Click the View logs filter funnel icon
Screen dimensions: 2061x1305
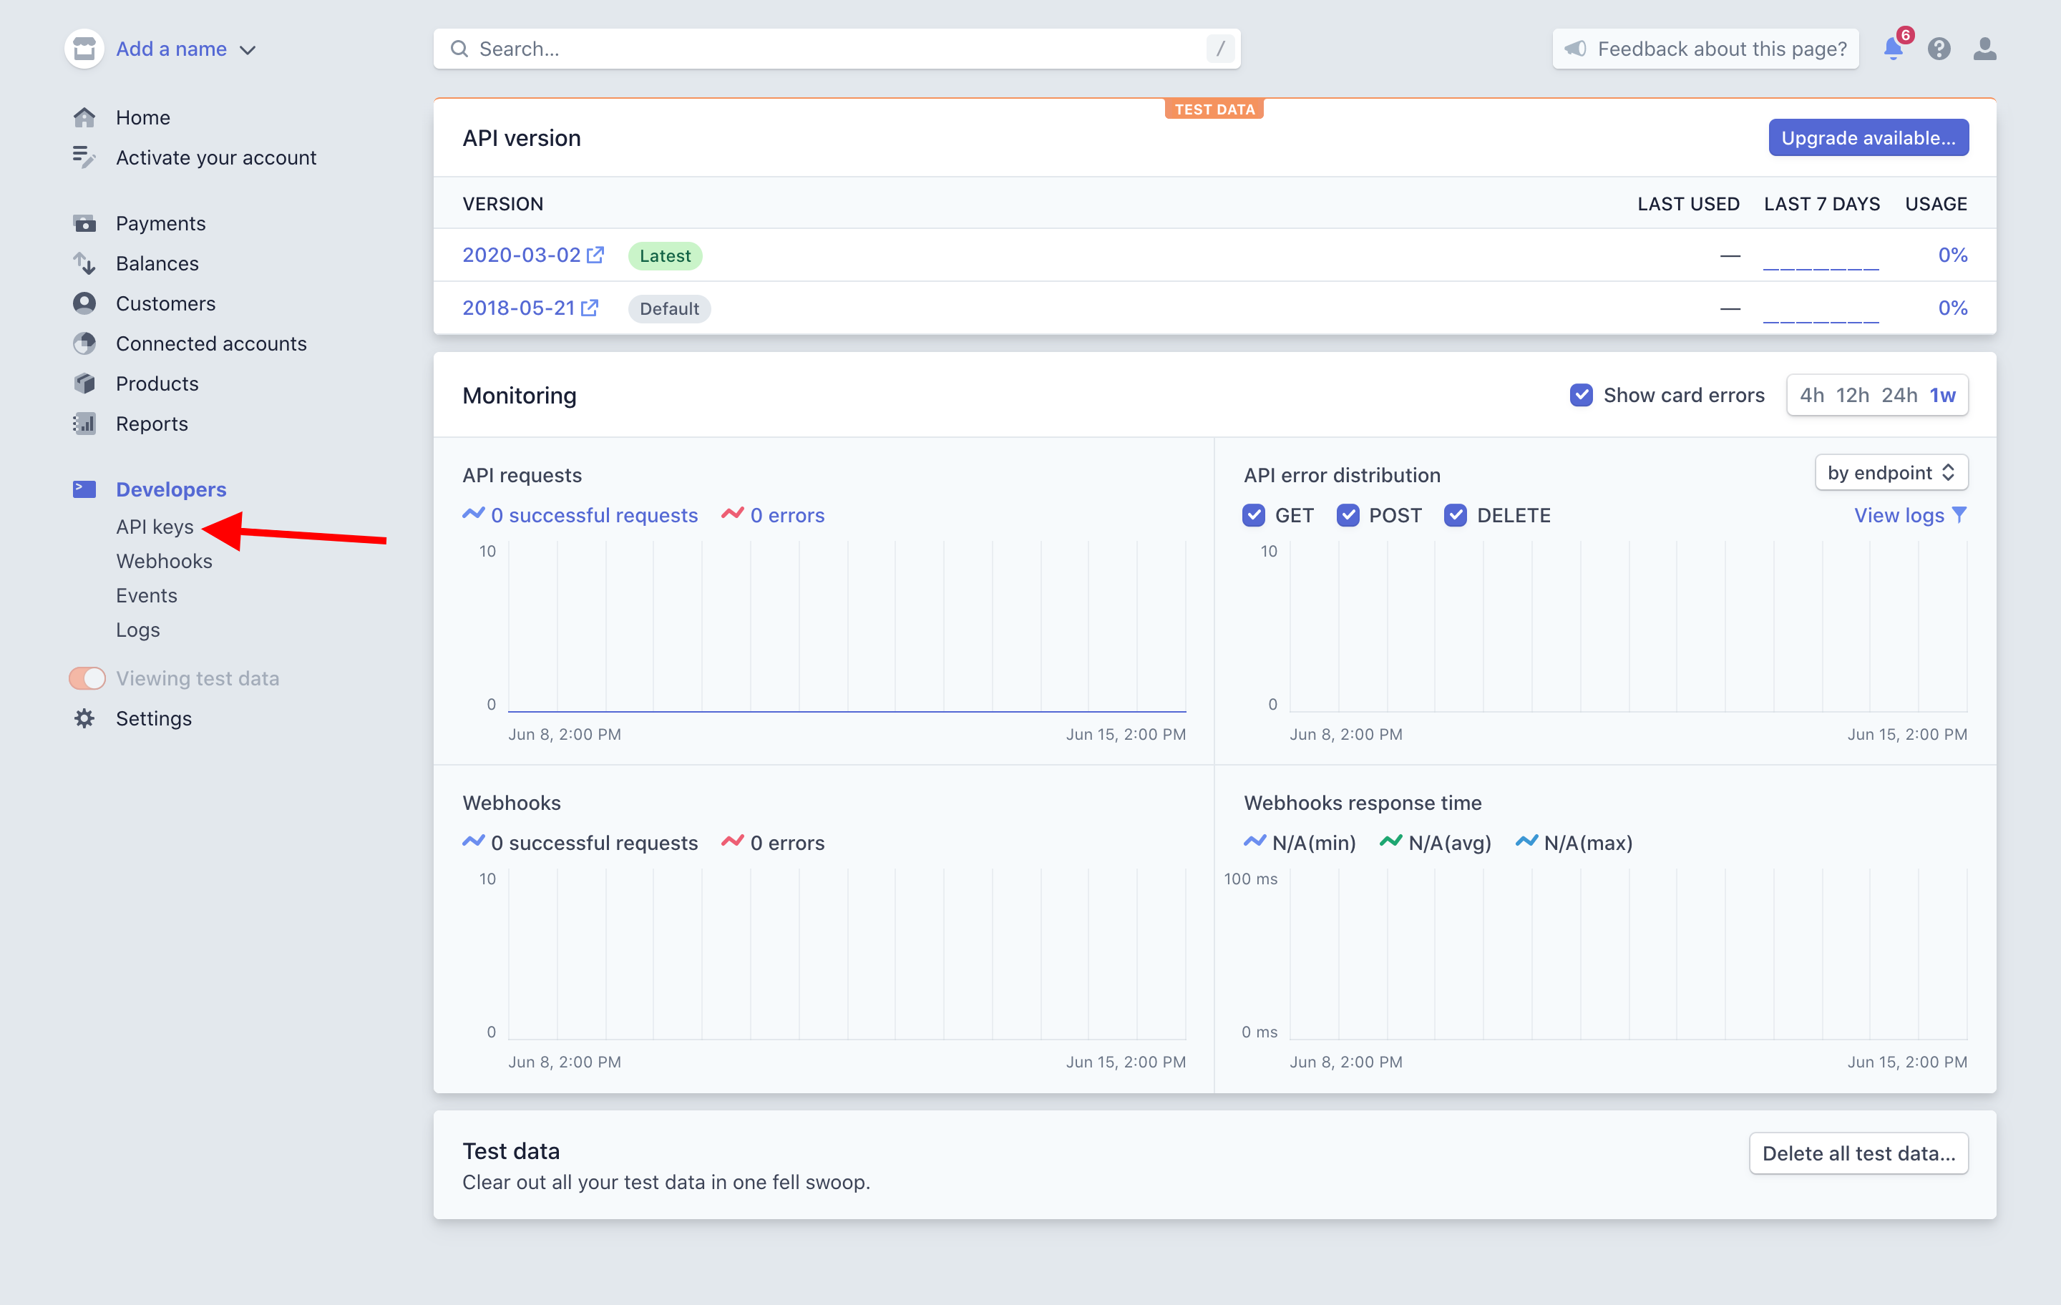pos(1958,515)
